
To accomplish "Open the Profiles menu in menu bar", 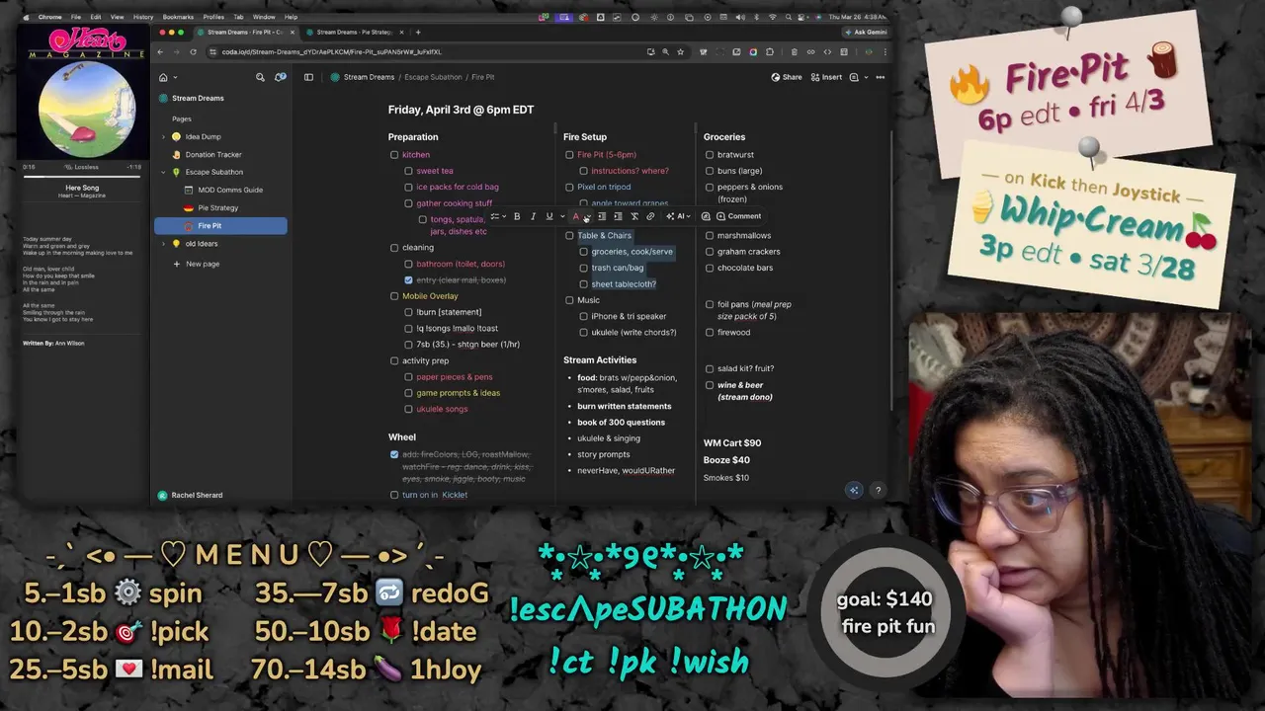I will 213,17.
